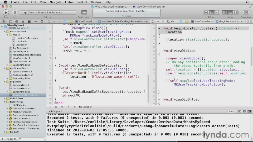Open the File menu
Screen dimensions: 253x142
[25, 2]
